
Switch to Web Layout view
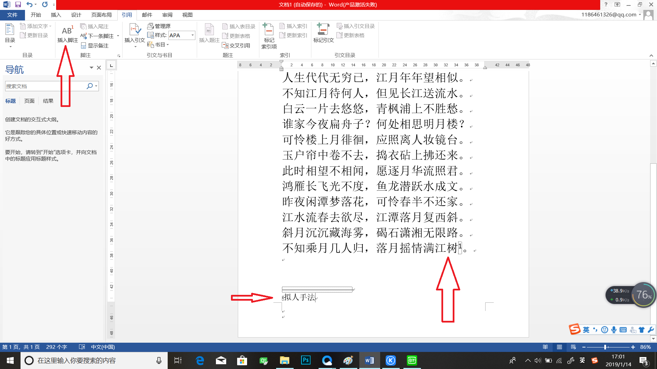pyautogui.click(x=574, y=347)
